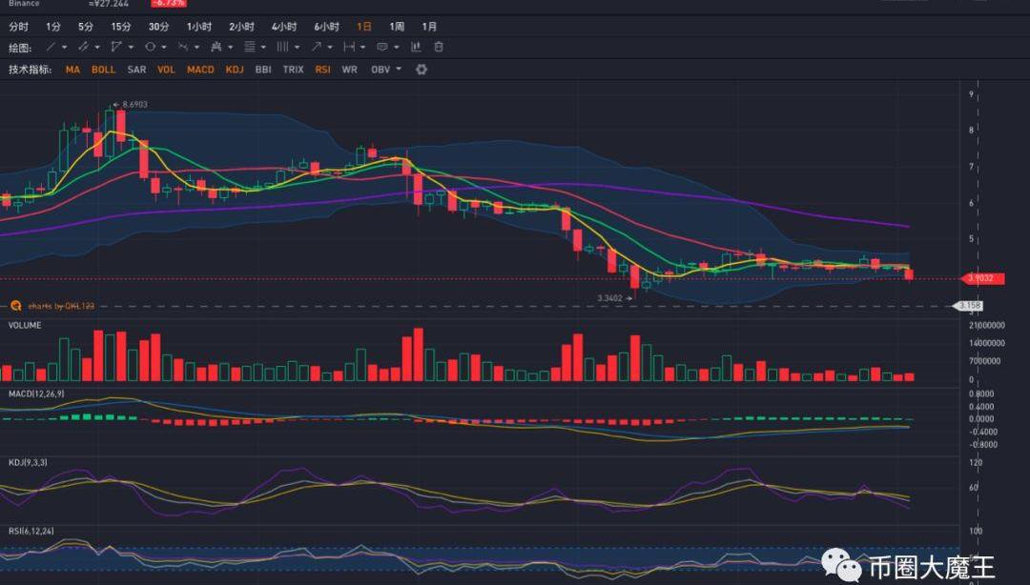
Task: Select the line drawing tool
Action: point(51,47)
